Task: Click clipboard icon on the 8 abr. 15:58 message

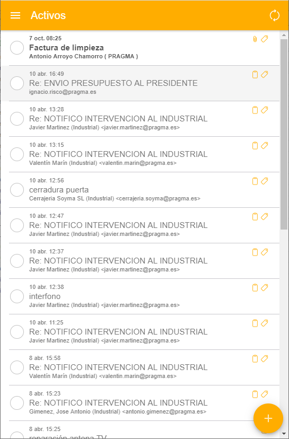Action: point(255,358)
